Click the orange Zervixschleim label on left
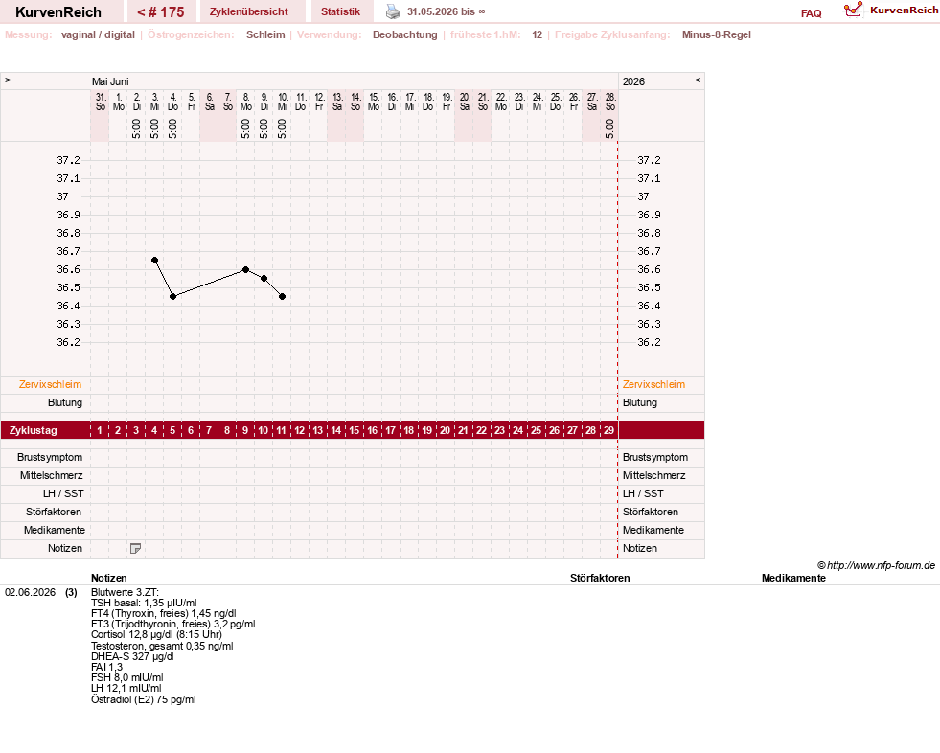 click(x=51, y=385)
